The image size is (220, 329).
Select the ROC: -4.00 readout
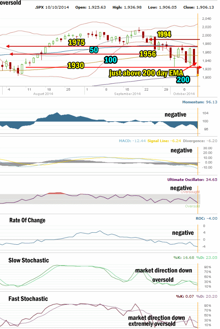point(206,219)
